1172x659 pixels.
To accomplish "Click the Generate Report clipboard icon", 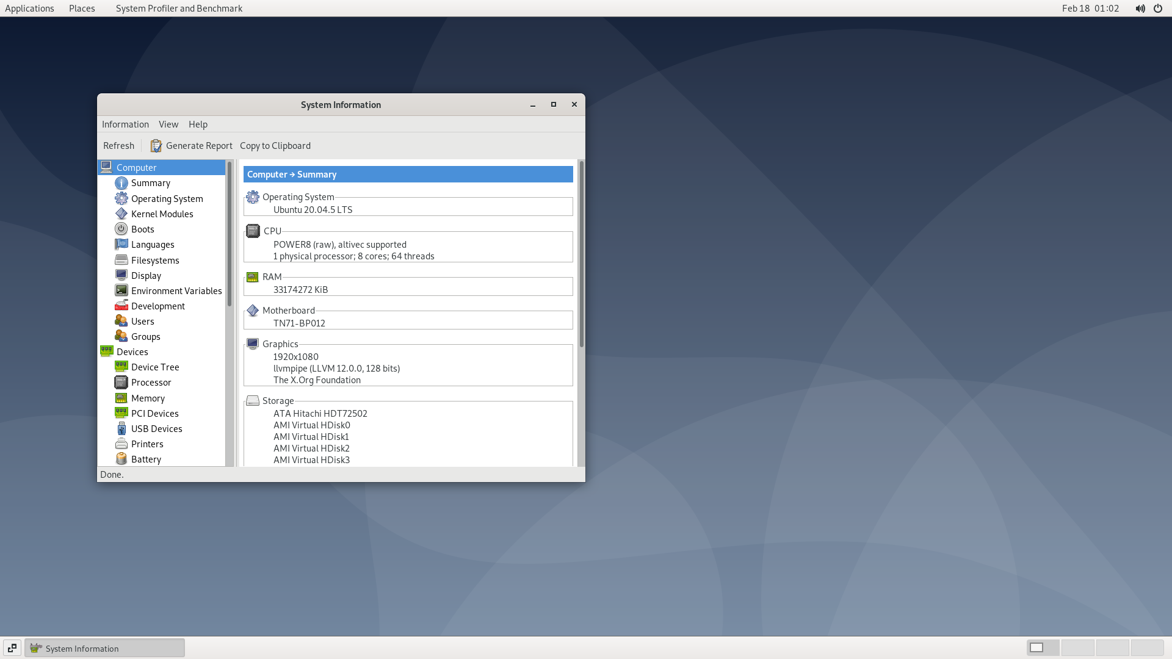I will tap(156, 146).
